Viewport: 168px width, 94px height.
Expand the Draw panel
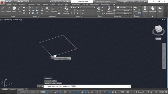point(14,16)
